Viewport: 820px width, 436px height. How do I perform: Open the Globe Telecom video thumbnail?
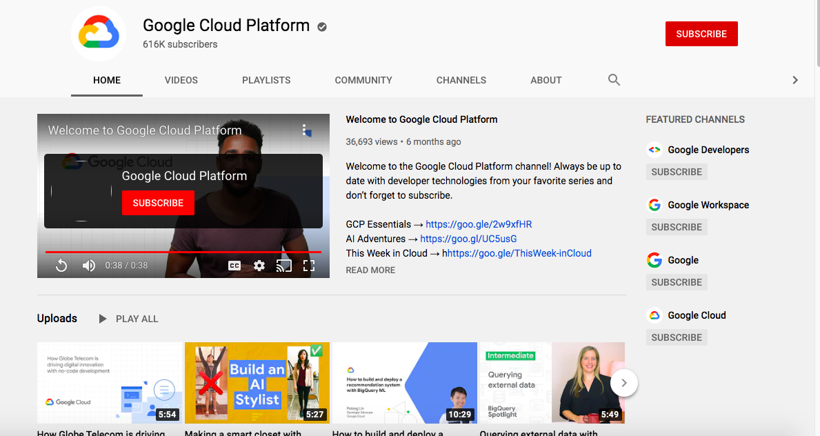109,383
